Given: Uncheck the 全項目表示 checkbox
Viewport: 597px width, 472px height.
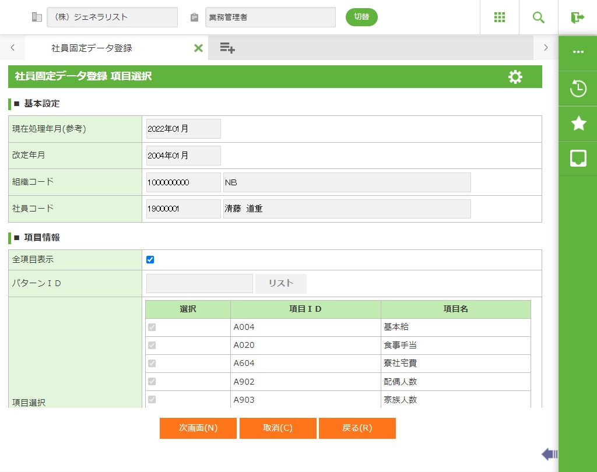Looking at the screenshot, I should point(150,260).
